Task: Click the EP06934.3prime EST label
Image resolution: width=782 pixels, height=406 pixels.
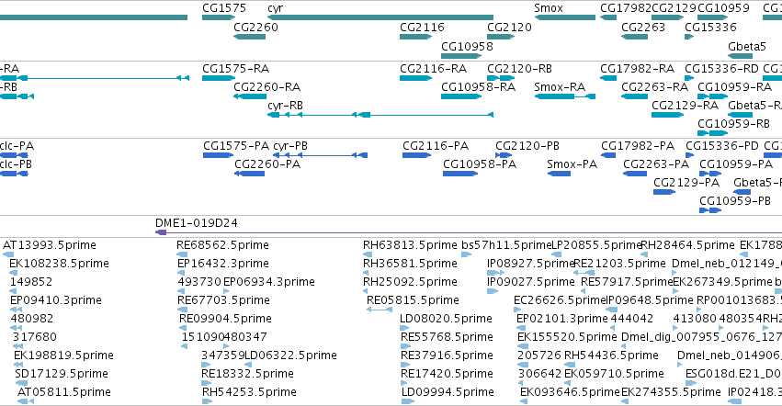Action: click(x=269, y=282)
